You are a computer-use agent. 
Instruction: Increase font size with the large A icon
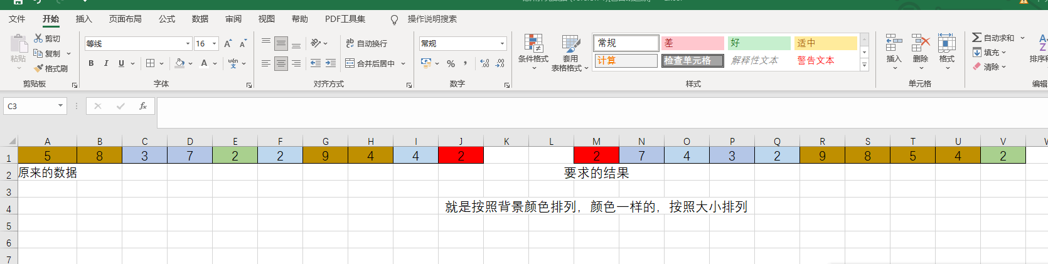tap(228, 43)
